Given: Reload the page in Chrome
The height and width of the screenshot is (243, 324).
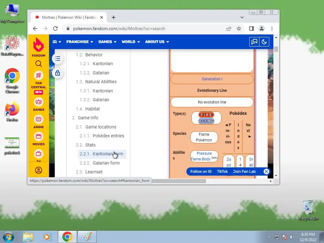Looking at the screenshot, I should tap(55, 28).
